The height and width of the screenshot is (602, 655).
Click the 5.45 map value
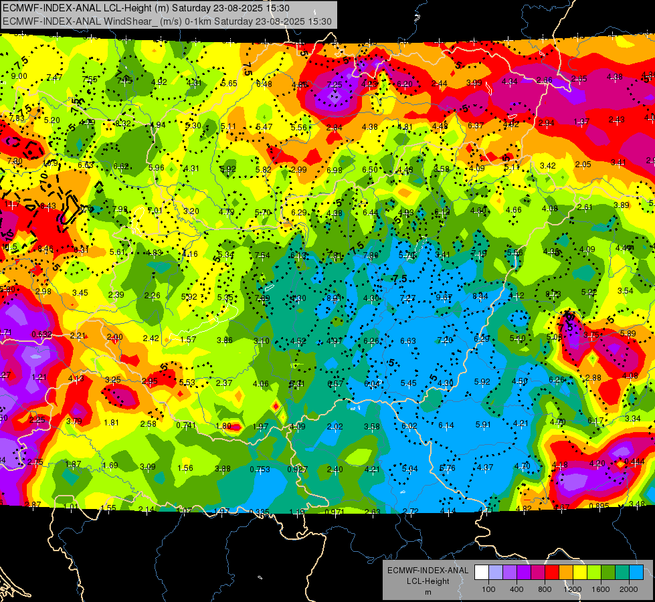tap(408, 383)
